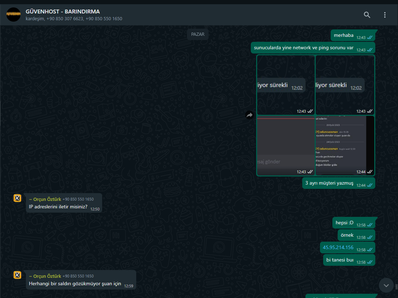The image size is (398, 298).
Task: Open Orçun Öztürk's avatar beside IP adreslerini message
Action: click(17, 198)
